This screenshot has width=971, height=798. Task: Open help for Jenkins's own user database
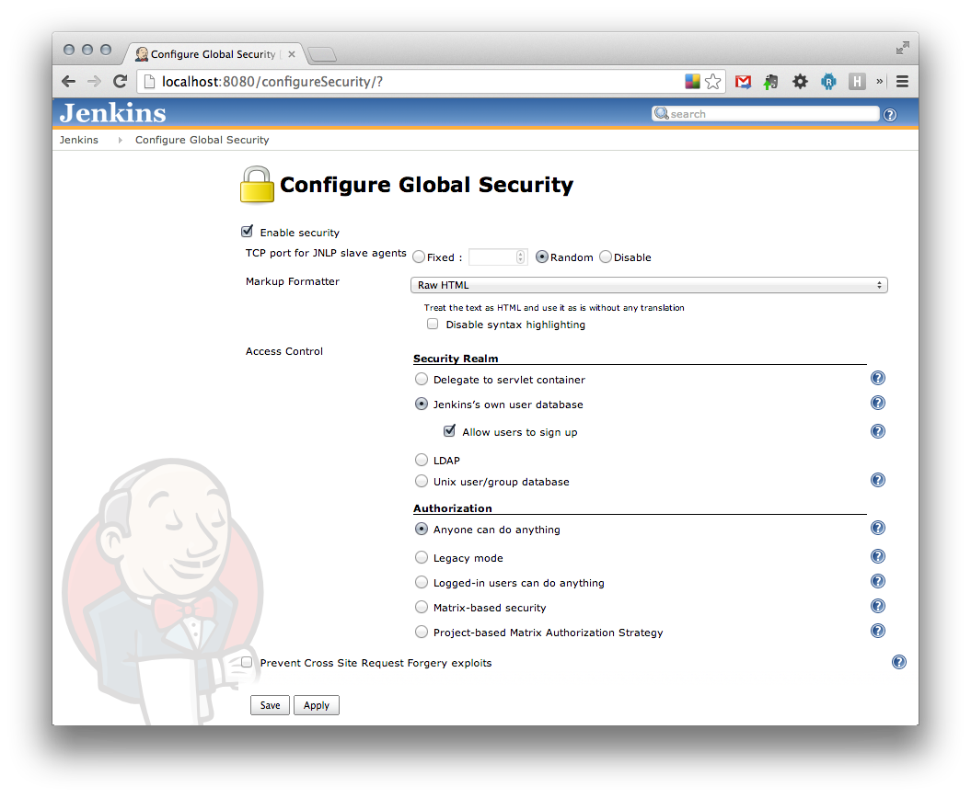(877, 403)
